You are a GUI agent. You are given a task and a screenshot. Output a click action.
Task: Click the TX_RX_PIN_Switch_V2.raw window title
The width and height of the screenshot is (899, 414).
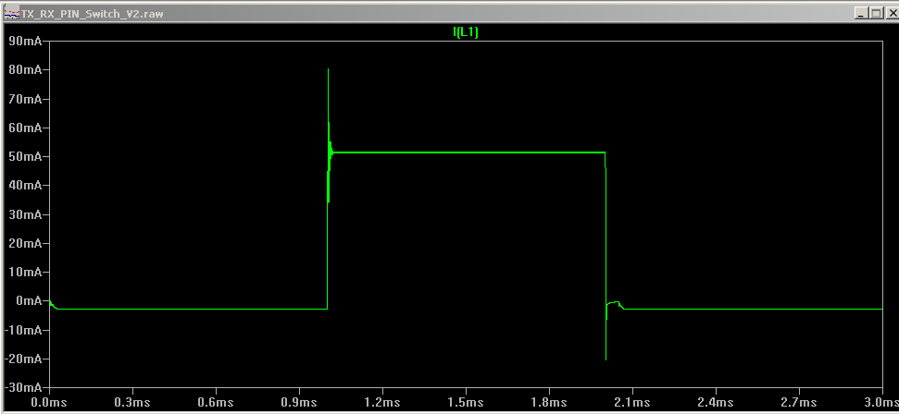click(93, 14)
